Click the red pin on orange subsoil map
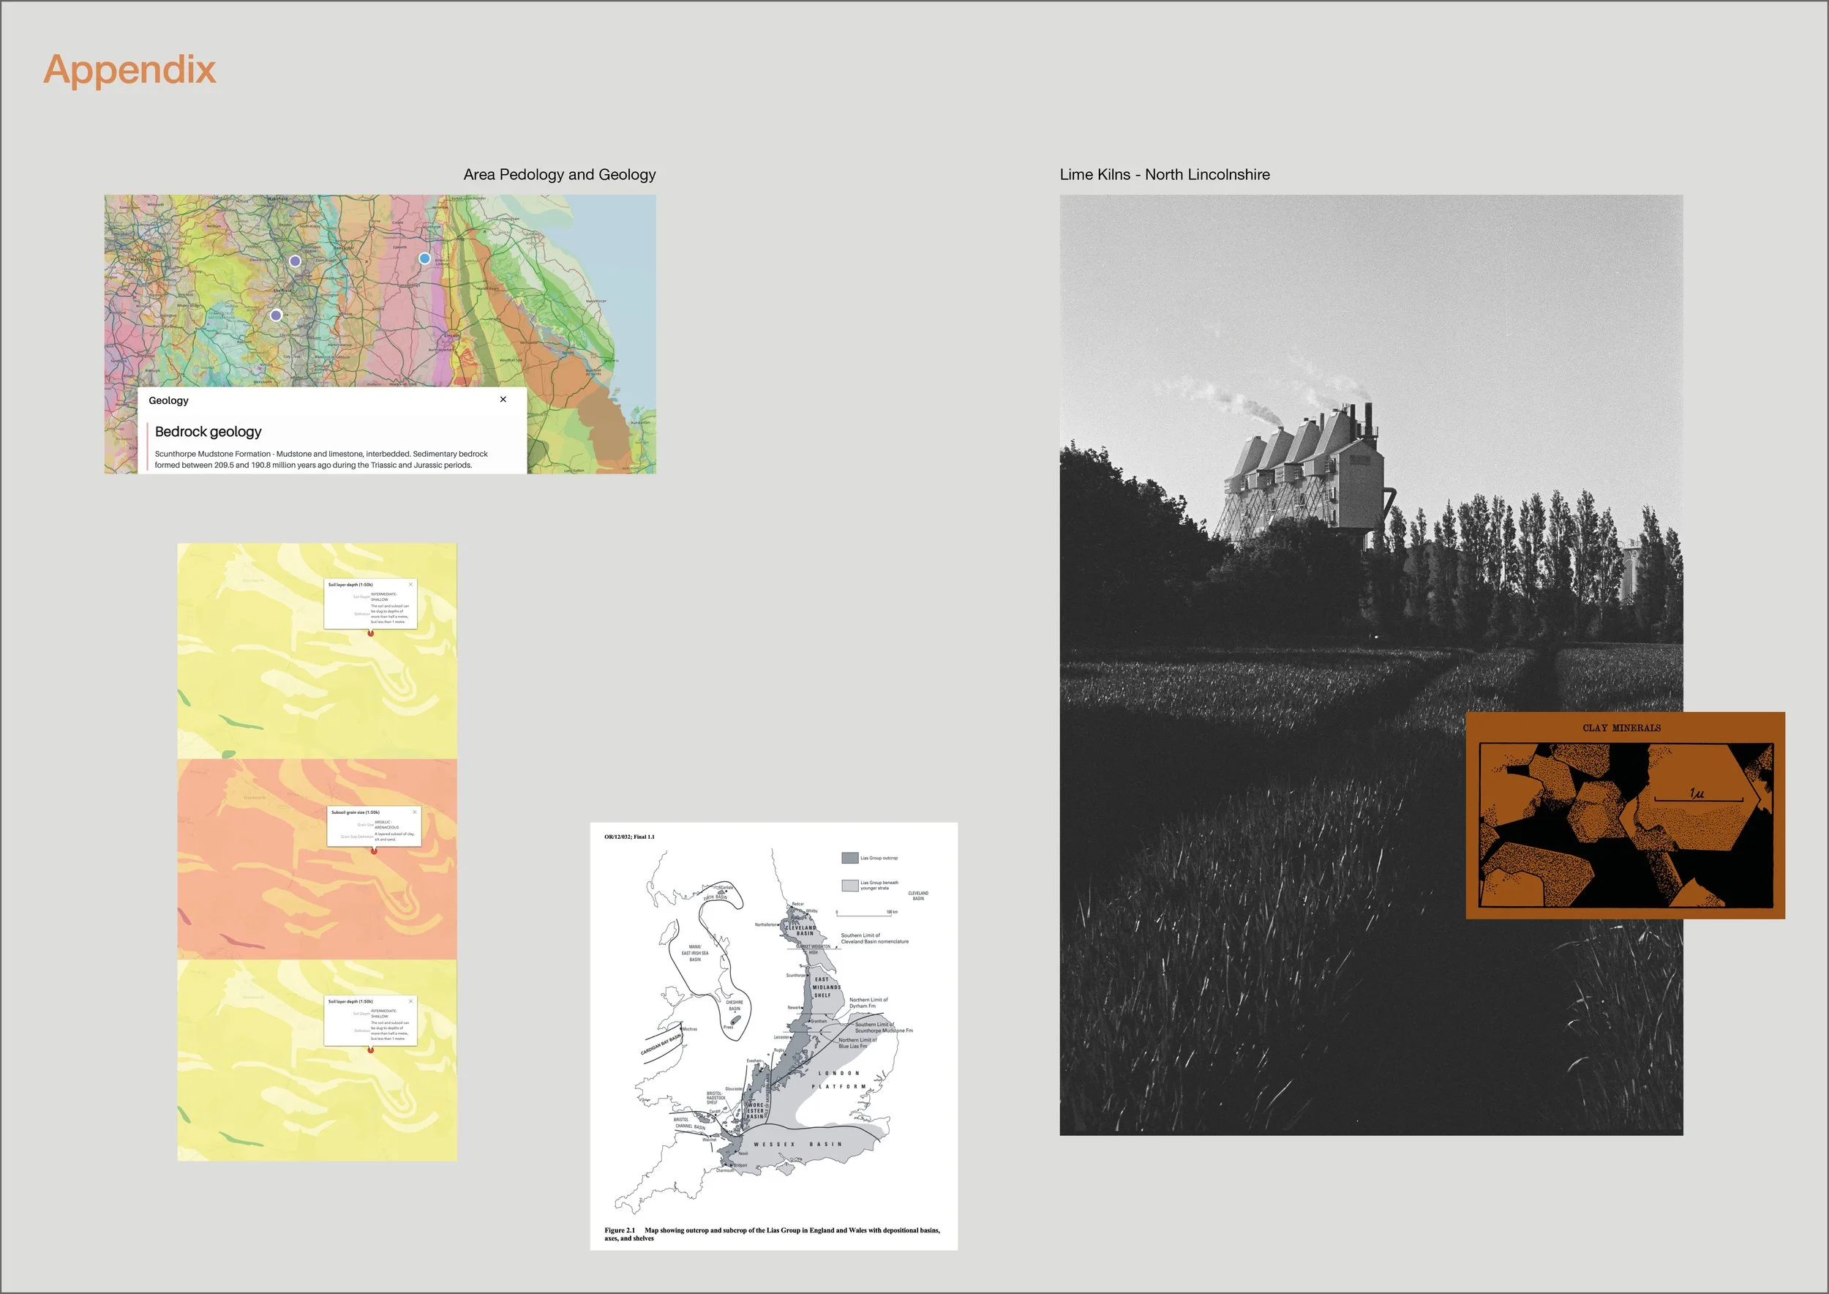Screen dimensions: 1829x1294 [x=374, y=851]
